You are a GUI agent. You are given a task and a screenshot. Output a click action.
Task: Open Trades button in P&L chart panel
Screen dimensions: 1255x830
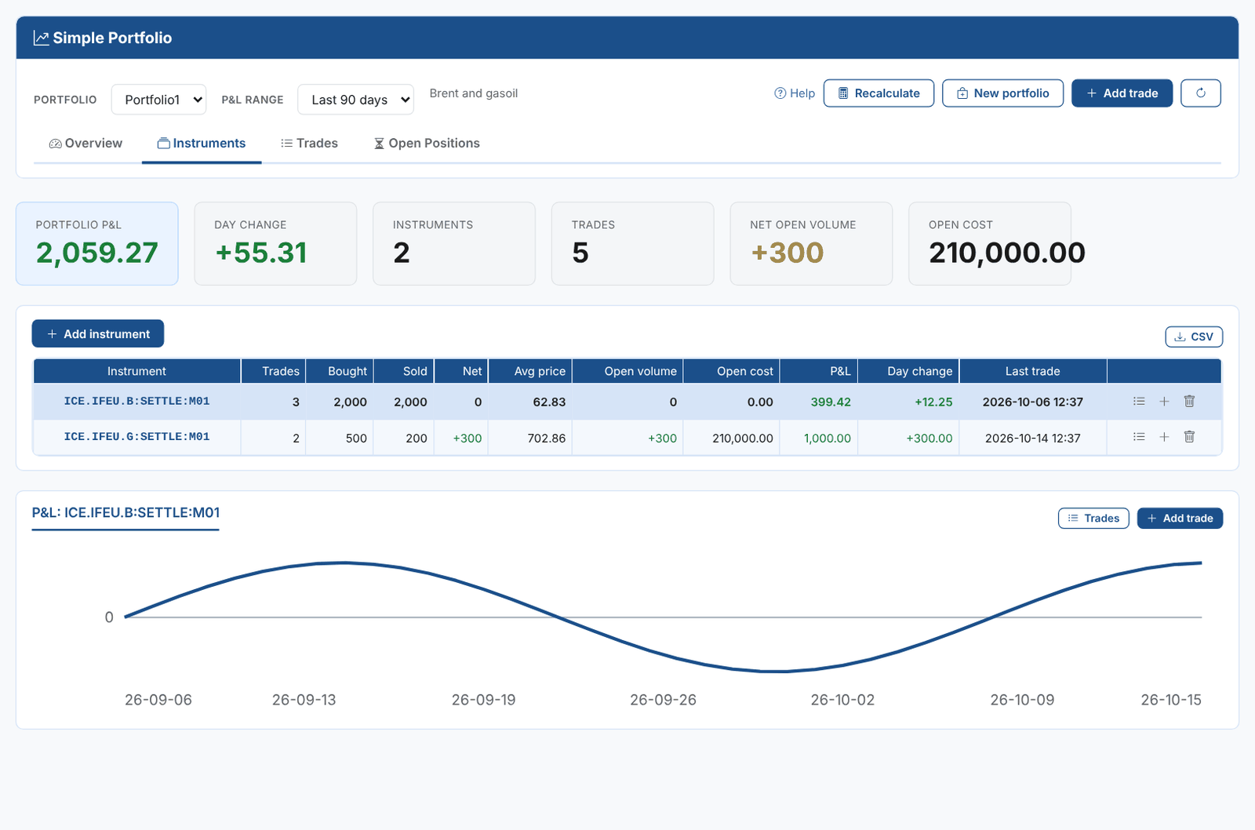coord(1093,518)
